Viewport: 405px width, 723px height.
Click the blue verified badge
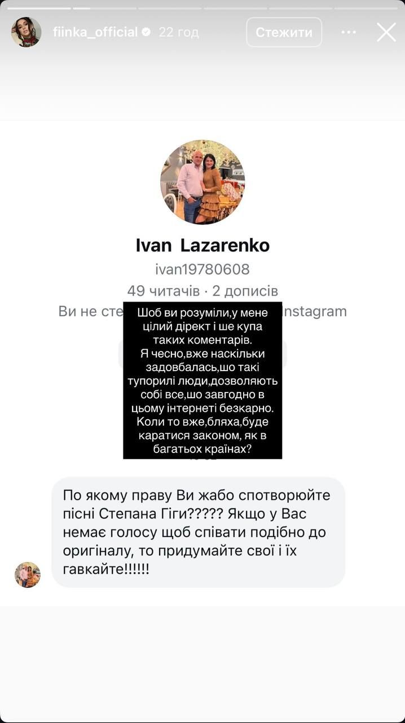(x=146, y=32)
